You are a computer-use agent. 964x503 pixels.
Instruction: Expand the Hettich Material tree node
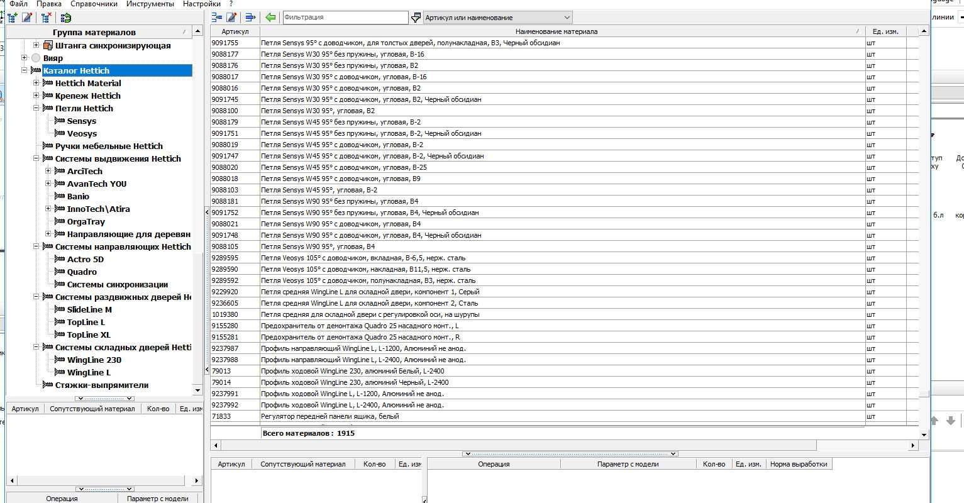(x=36, y=83)
